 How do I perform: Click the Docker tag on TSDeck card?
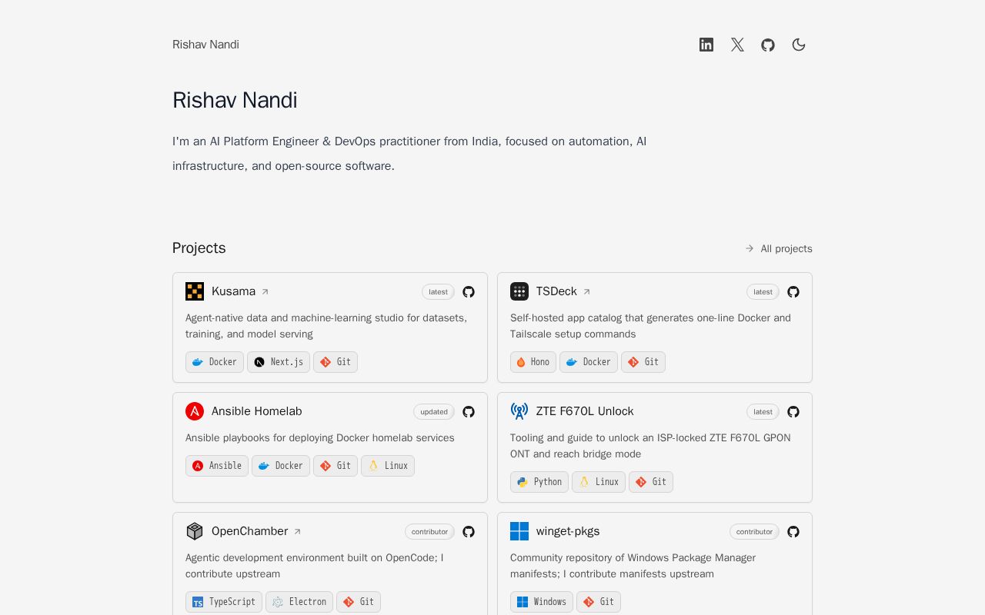[589, 362]
